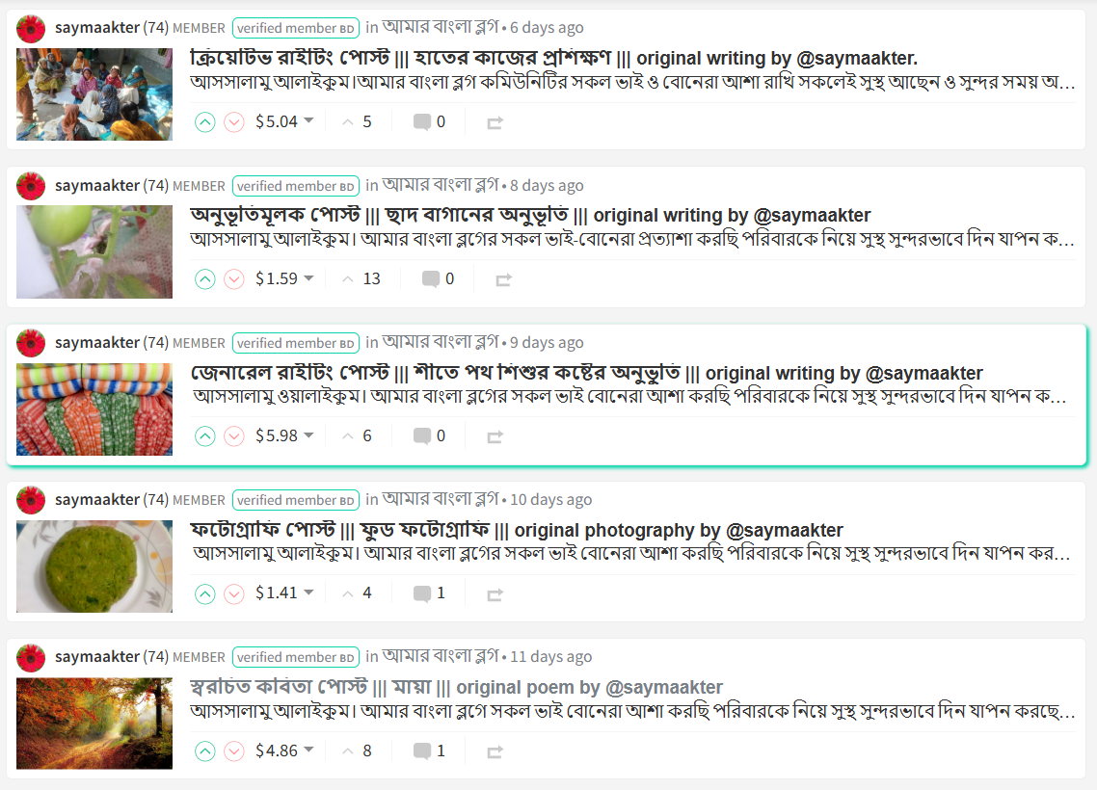The height and width of the screenshot is (790, 1097).
Task: Open the community link on the 11 days ago post
Action: pos(441,656)
